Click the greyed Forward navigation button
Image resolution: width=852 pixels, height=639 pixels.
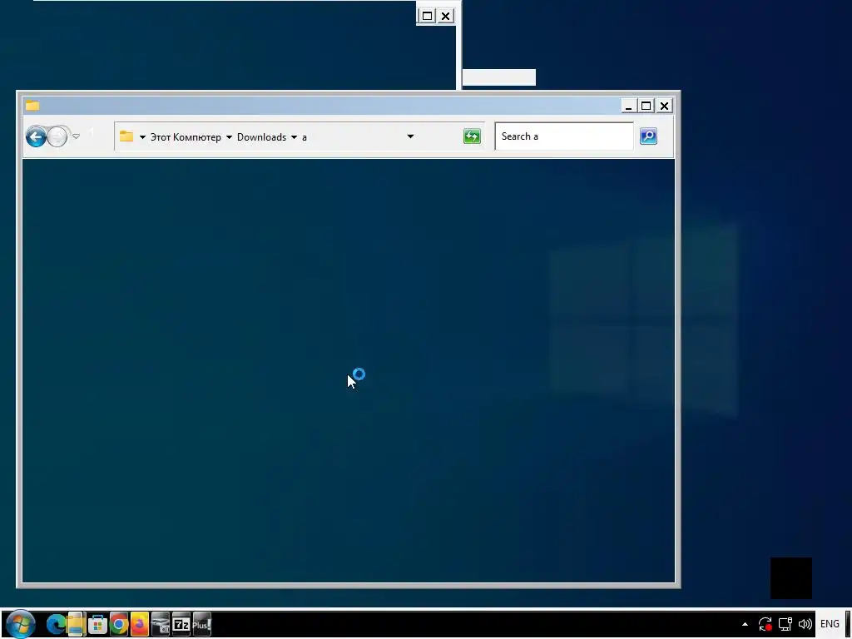[57, 136]
